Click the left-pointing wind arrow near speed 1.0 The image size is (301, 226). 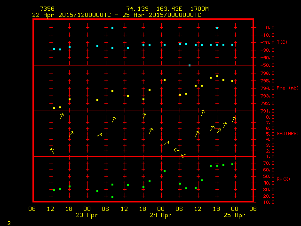tap(183, 155)
